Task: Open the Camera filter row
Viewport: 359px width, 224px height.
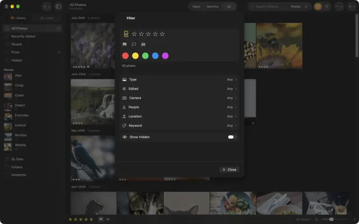Action: [x=179, y=98]
